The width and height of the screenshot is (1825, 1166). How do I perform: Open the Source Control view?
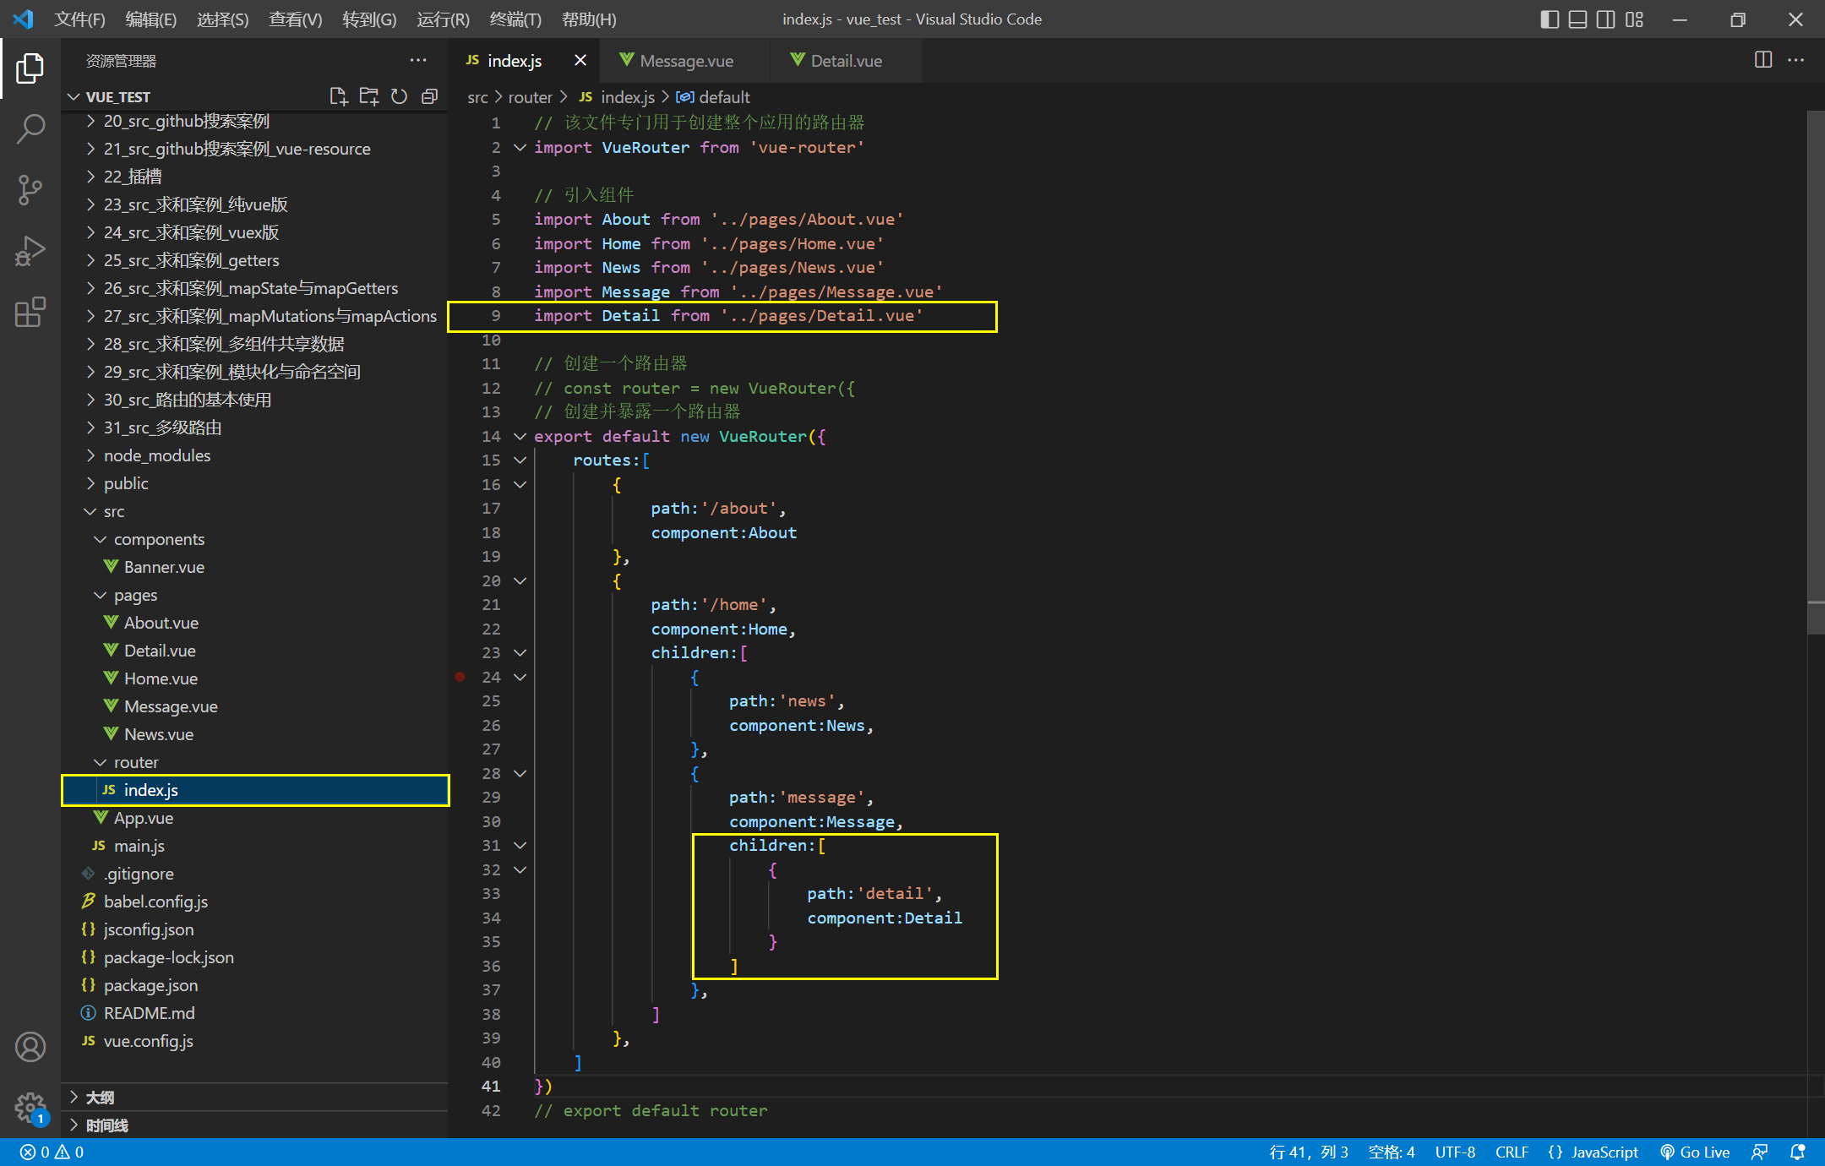coord(30,190)
